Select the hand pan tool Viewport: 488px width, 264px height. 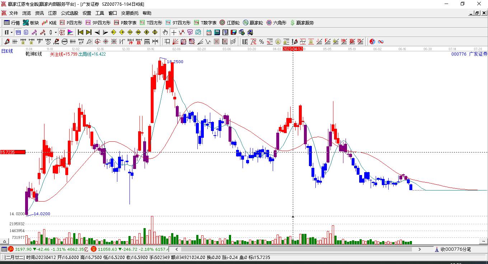click(x=165, y=32)
